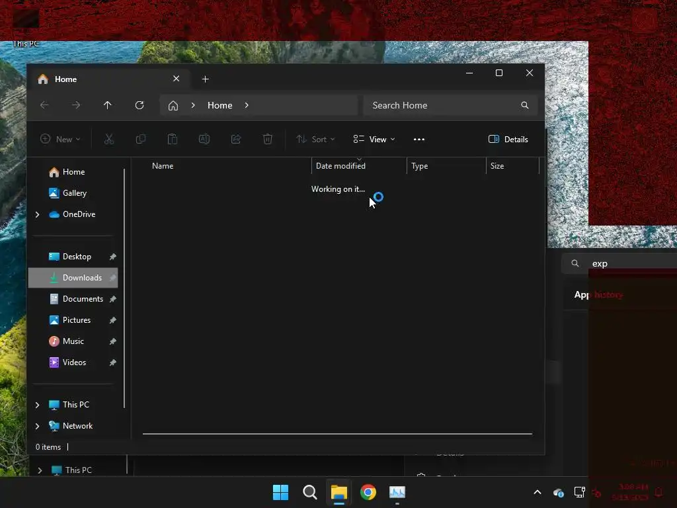
Task: Click the Rename icon in toolbar
Action: point(204,139)
